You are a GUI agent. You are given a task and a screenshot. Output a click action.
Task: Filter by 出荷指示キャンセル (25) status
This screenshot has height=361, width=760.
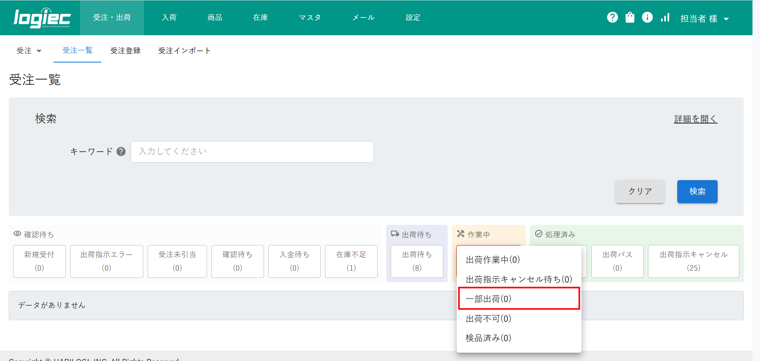coord(693,261)
